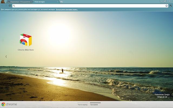This screenshot has width=173, height=108.
Task: Focus the address bar input field
Action: click(90, 6)
